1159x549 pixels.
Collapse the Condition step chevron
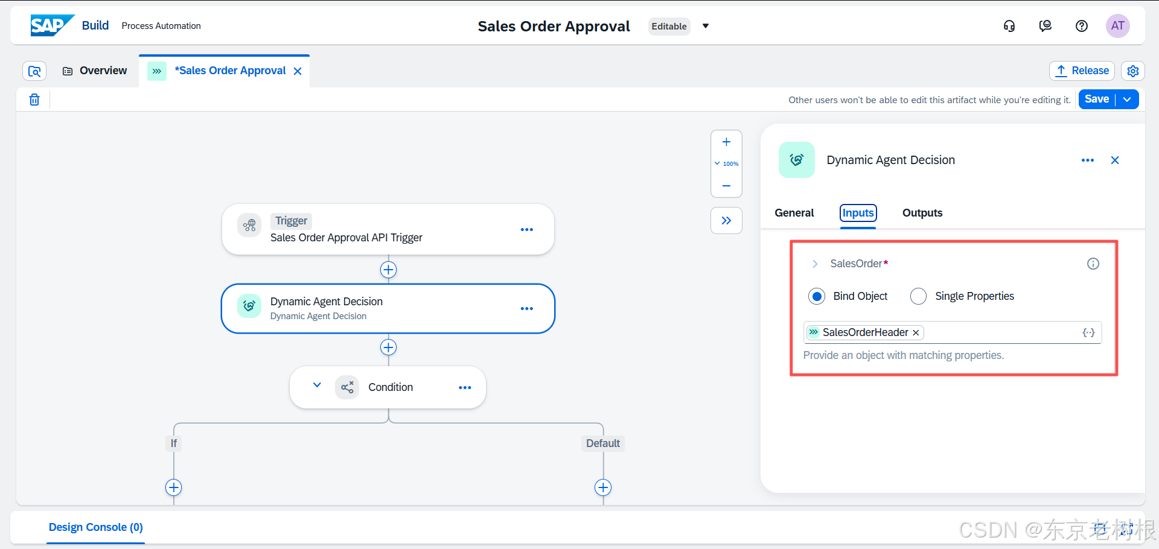[317, 385]
